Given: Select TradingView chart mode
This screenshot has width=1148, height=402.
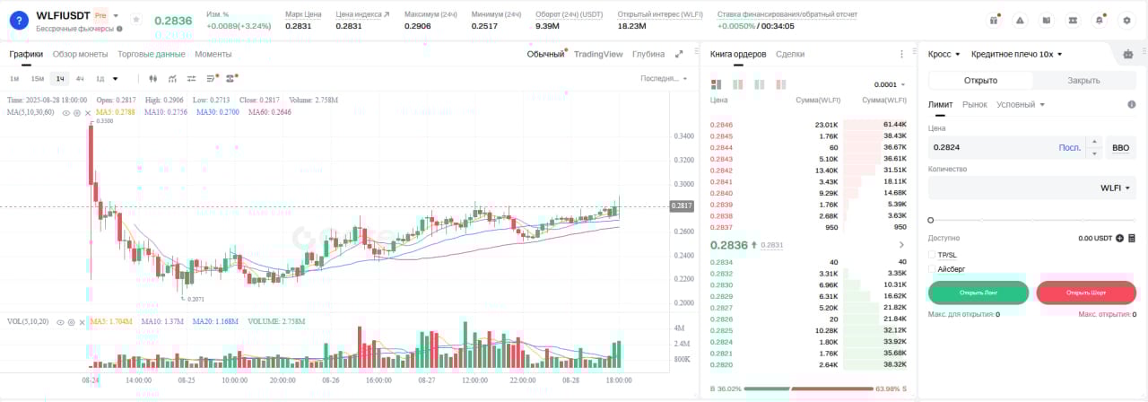Looking at the screenshot, I should 598,54.
